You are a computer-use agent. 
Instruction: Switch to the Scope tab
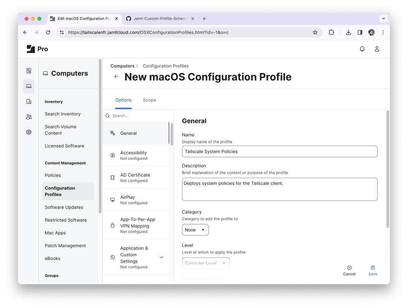pos(149,100)
